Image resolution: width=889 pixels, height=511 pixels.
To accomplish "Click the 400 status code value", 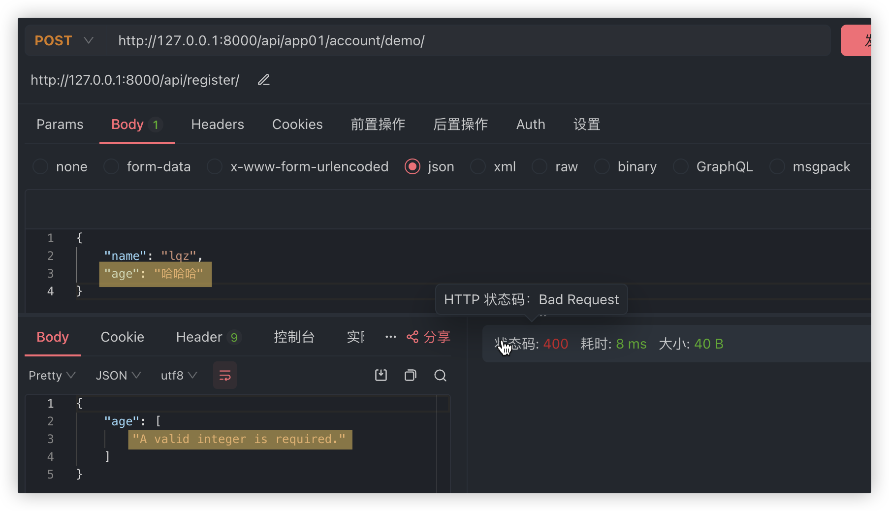I will [556, 344].
